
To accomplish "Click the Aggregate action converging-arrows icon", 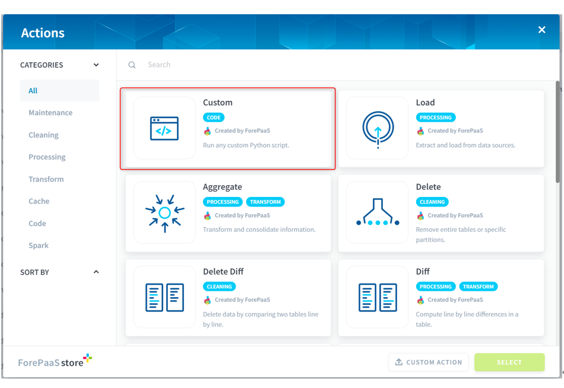I will 164,213.
